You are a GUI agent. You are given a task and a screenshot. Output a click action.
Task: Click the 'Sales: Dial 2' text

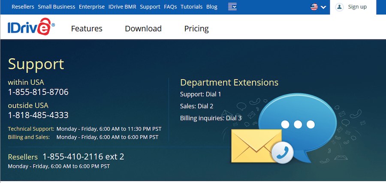(197, 106)
